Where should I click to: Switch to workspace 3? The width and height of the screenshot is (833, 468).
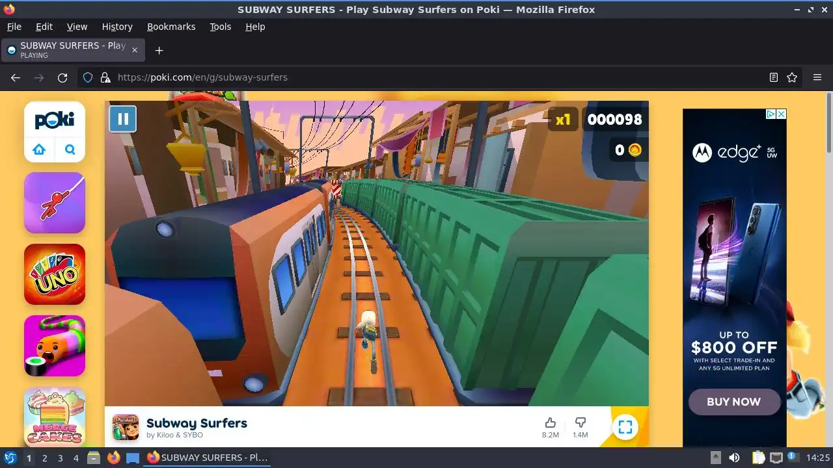pos(60,458)
